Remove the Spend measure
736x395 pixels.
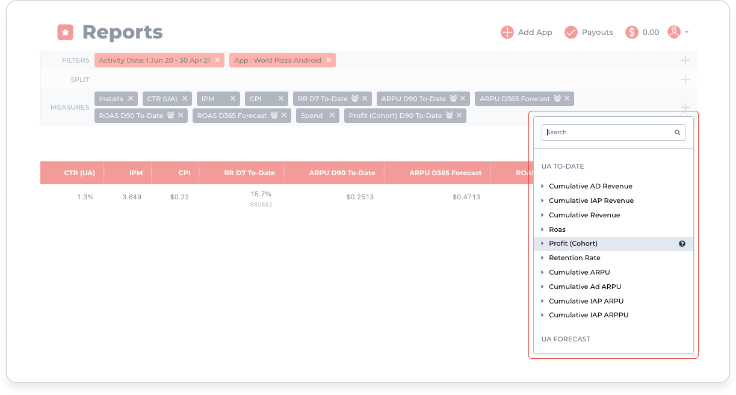pyautogui.click(x=332, y=116)
